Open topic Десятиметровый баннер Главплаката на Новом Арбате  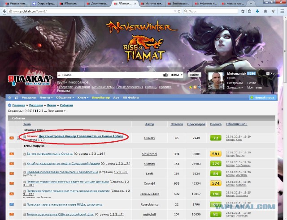[81, 136]
